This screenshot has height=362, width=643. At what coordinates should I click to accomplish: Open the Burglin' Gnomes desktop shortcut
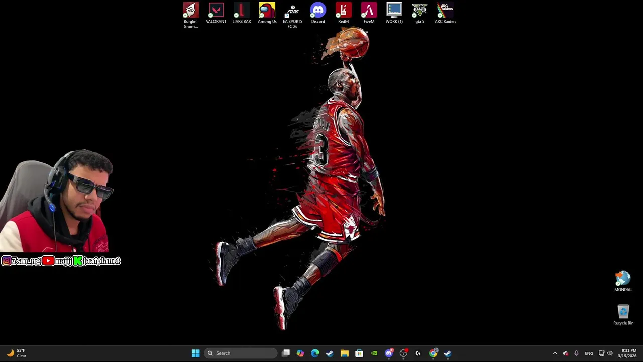190,15
